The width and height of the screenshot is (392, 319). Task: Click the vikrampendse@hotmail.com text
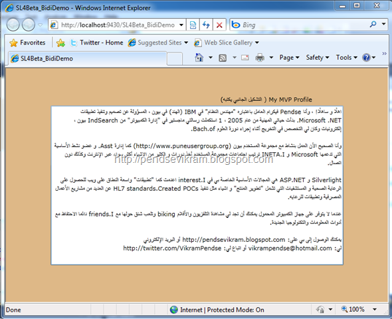(290, 249)
